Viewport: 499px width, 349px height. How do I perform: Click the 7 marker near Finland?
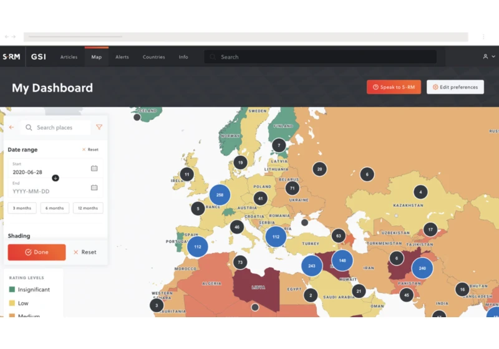pyautogui.click(x=279, y=146)
